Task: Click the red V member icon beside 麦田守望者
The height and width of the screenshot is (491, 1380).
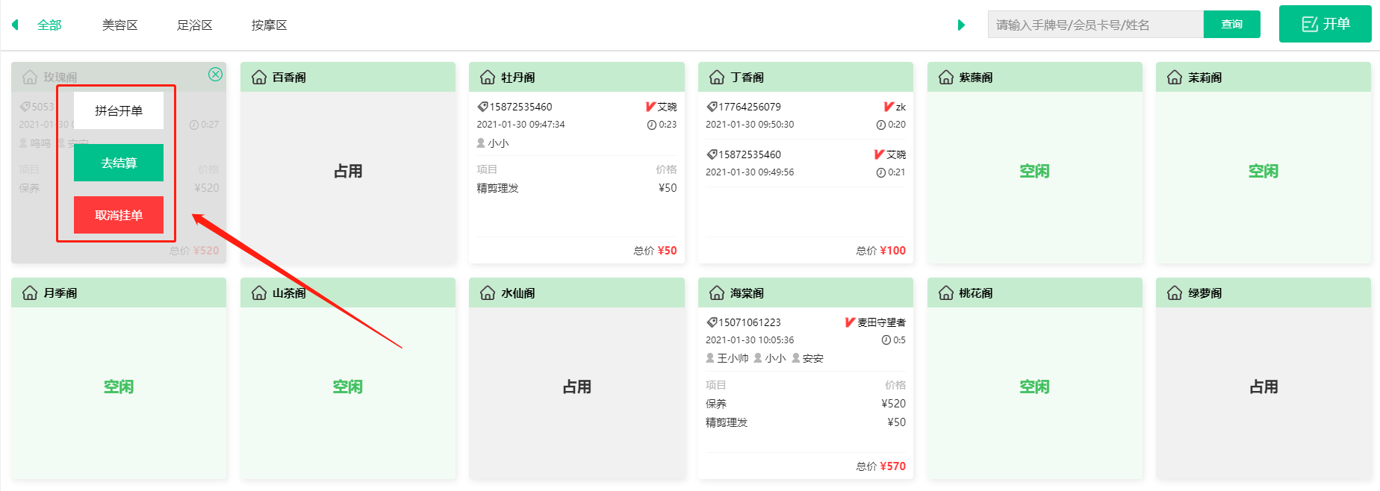Action: (849, 322)
